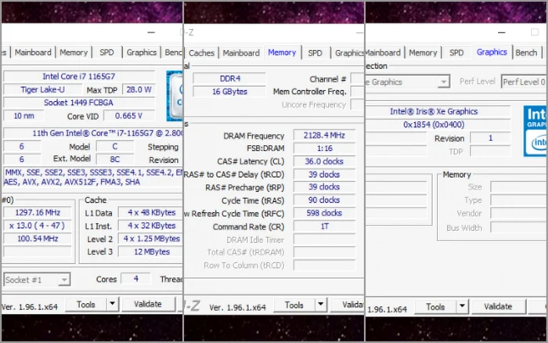548x343 pixels.
Task: Click the bus speed '100.54 MHz'
Action: click(x=38, y=239)
